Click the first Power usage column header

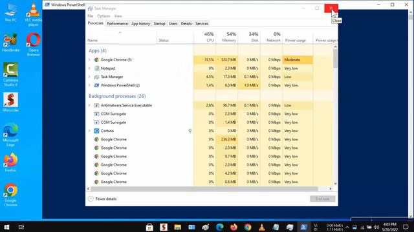[298, 37]
